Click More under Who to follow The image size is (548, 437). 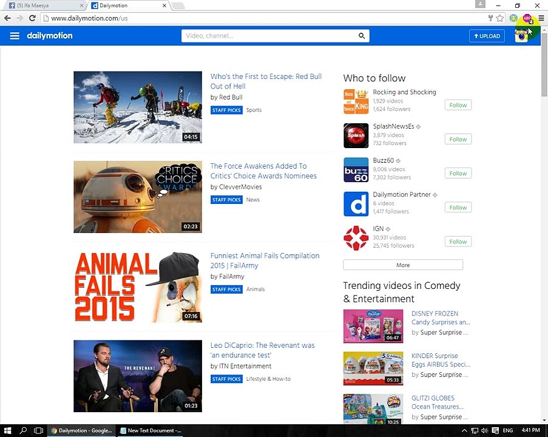[x=403, y=265]
